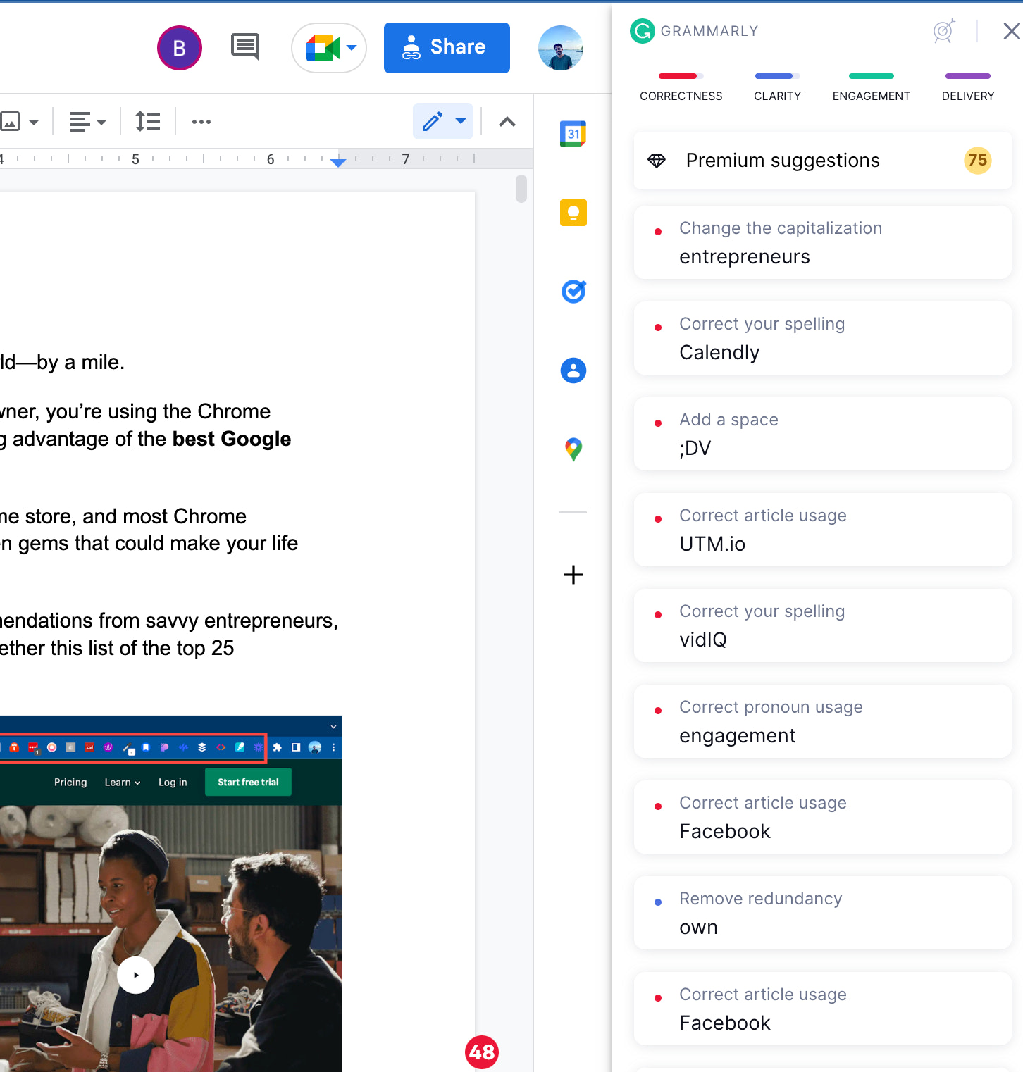
Task: Open Google Tasks from the side panel
Action: point(573,292)
